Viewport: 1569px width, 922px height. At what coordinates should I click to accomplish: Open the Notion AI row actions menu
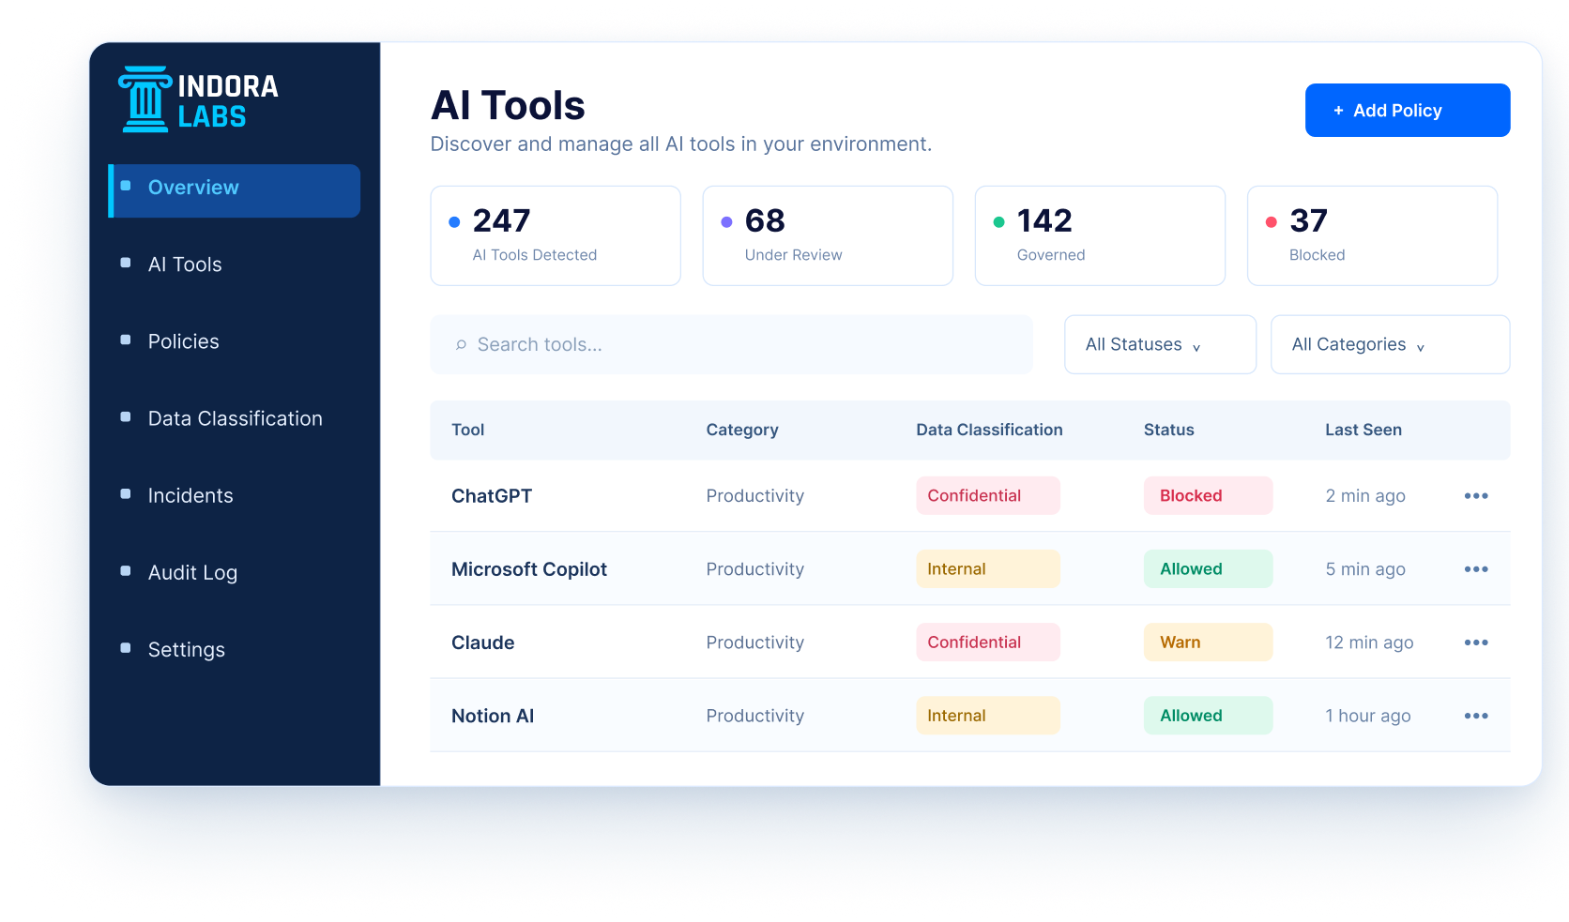pyautogui.click(x=1476, y=716)
